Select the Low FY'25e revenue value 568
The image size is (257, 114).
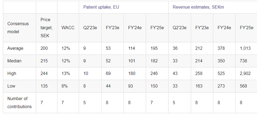[x=243, y=86]
